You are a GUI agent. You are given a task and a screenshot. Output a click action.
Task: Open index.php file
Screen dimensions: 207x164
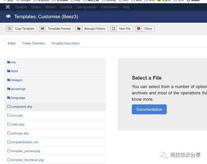click(x=18, y=124)
